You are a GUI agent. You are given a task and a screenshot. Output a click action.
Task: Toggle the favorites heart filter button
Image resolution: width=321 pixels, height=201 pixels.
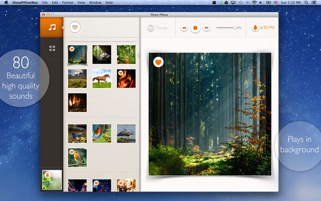(75, 27)
